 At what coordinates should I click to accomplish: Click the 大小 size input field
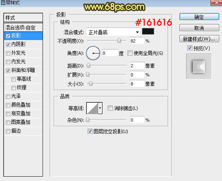[x=137, y=84]
